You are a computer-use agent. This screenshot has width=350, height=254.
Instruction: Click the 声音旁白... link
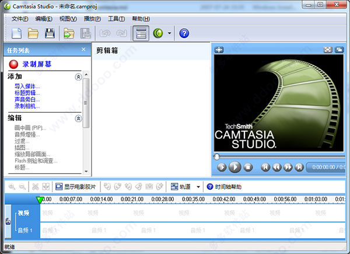27,100
